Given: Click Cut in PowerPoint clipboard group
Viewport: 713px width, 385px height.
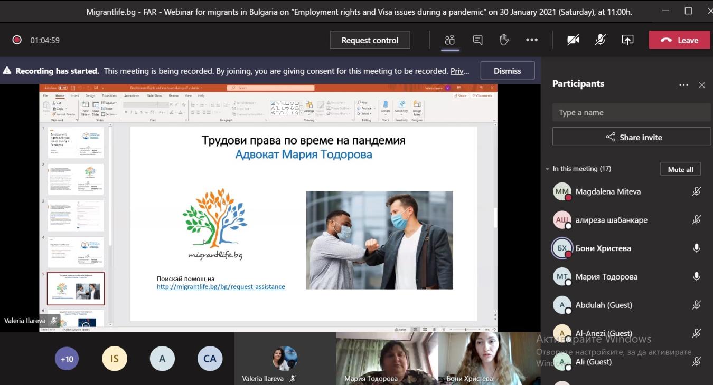Looking at the screenshot, I should tap(57, 103).
